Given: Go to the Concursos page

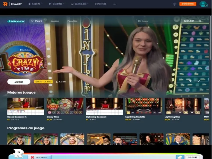Looking at the screenshot, I should coord(100,4).
